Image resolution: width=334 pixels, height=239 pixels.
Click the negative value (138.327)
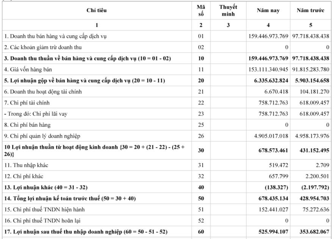(x=278, y=187)
